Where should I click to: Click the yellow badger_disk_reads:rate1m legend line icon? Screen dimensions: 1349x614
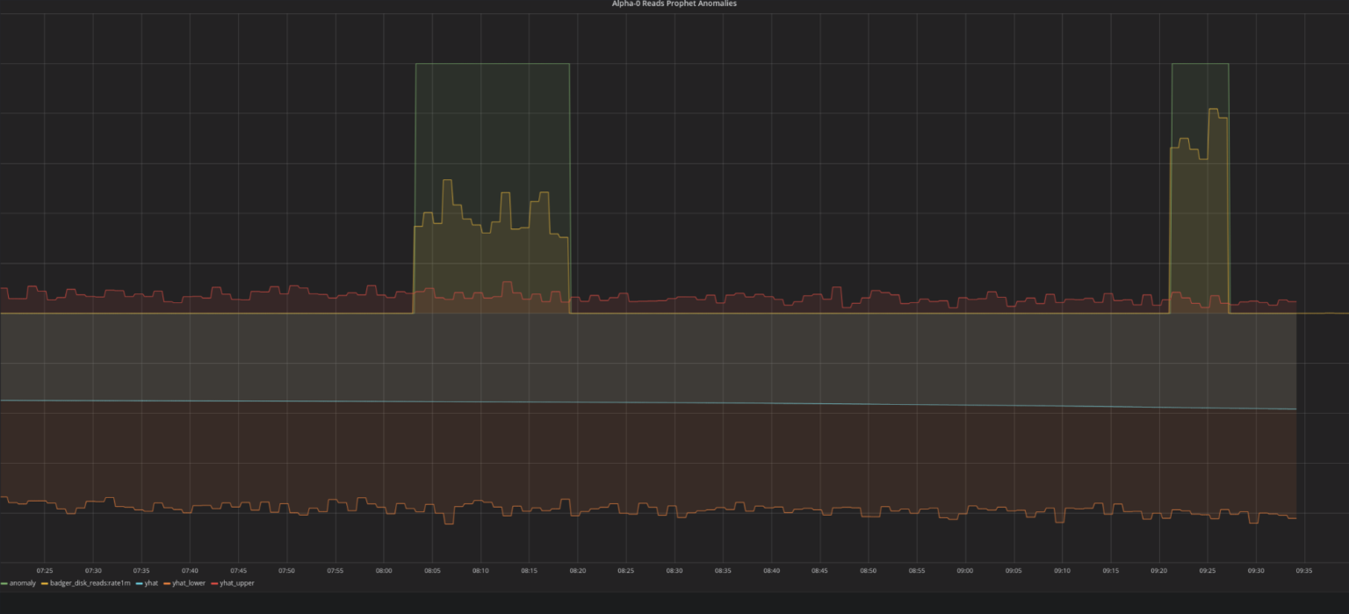point(44,582)
